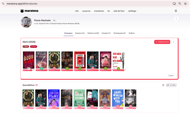This screenshot has width=190, height=116.
Task: Open the Cruel Winter With You cover
Action: (118, 98)
